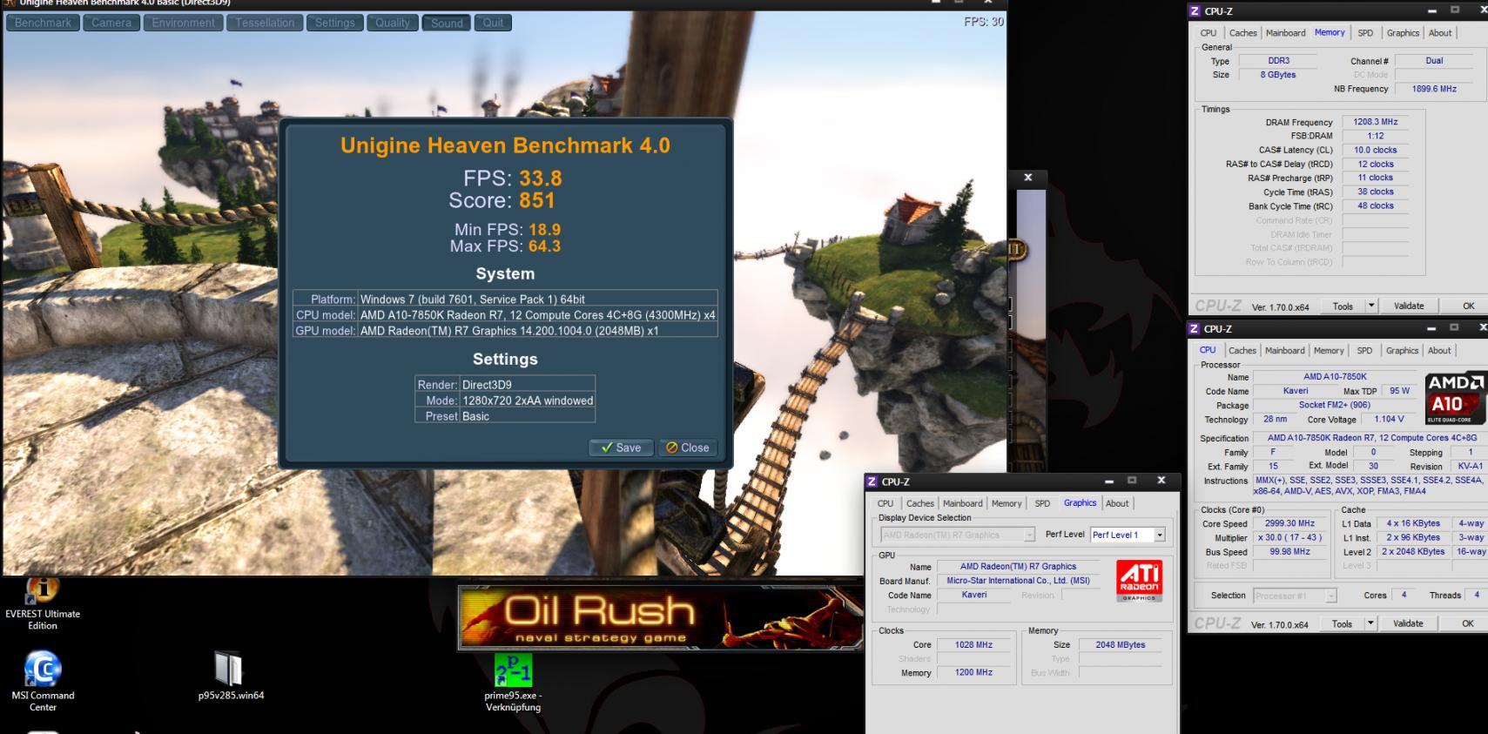Click GPU Core clock 1028 MHz value
The width and height of the screenshot is (1488, 734).
pos(973,645)
